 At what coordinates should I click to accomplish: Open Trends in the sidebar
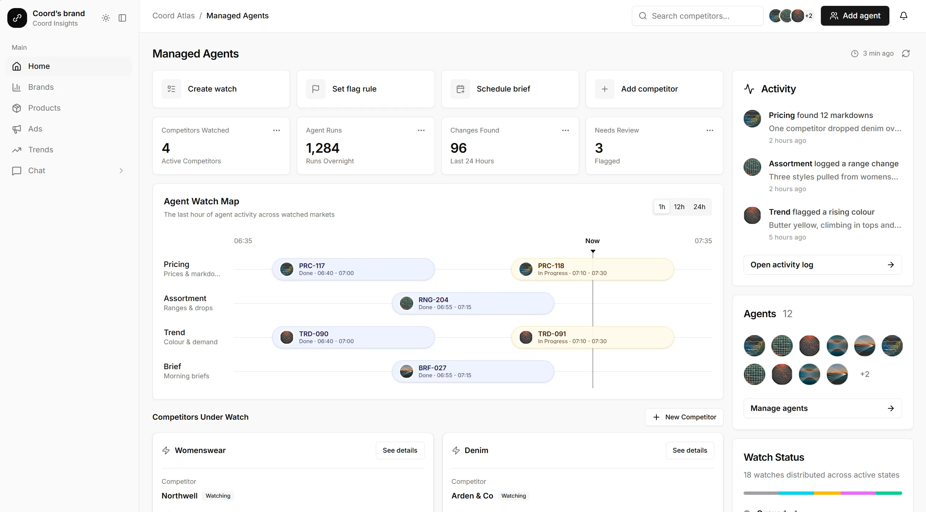[69, 150]
